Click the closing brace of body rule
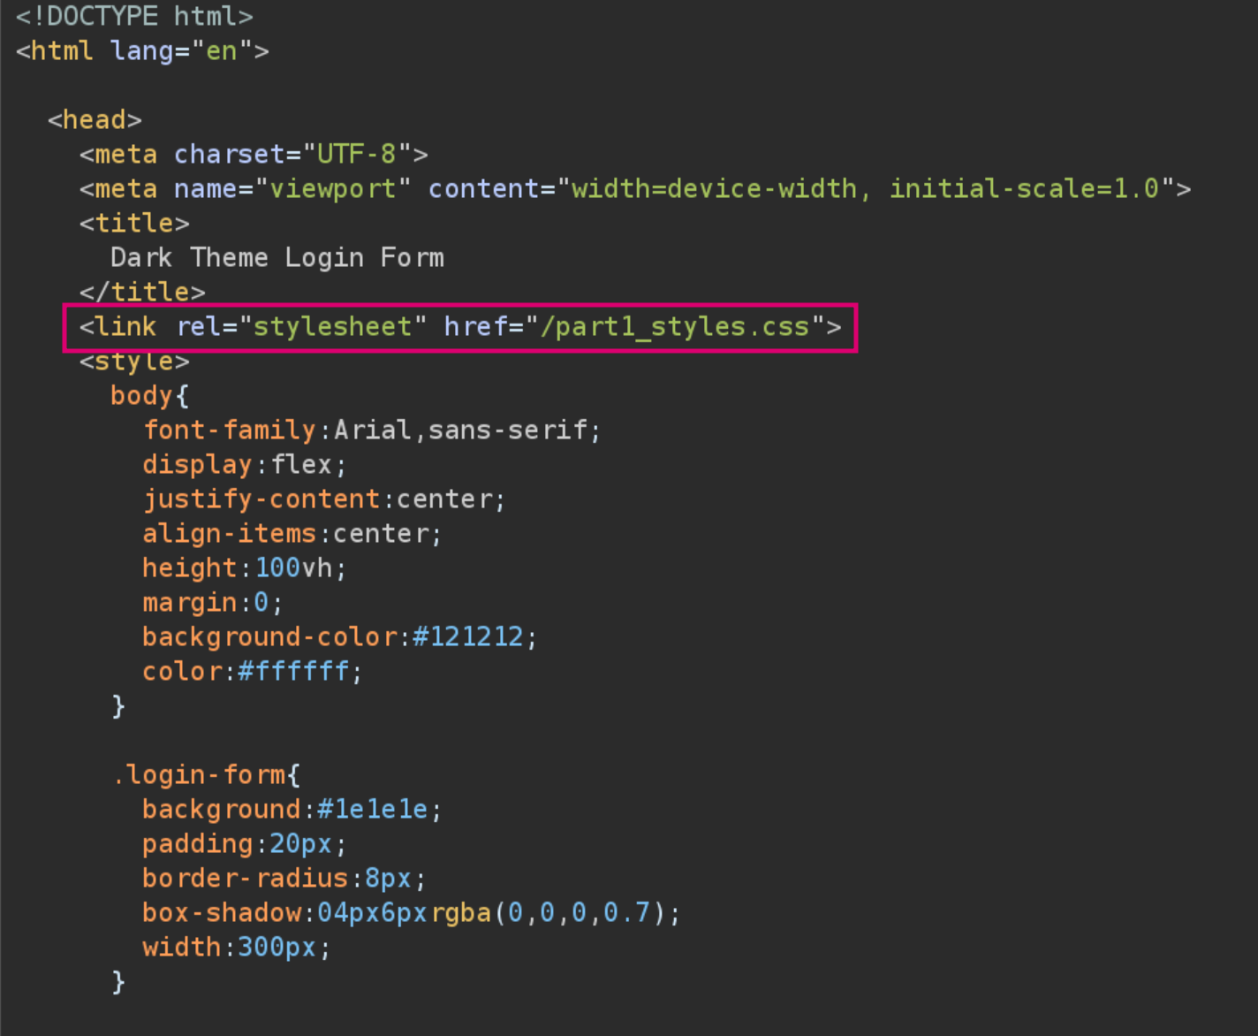This screenshot has width=1258, height=1036. click(118, 706)
